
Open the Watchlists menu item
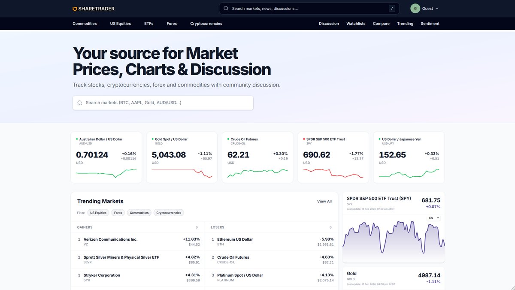click(x=356, y=24)
